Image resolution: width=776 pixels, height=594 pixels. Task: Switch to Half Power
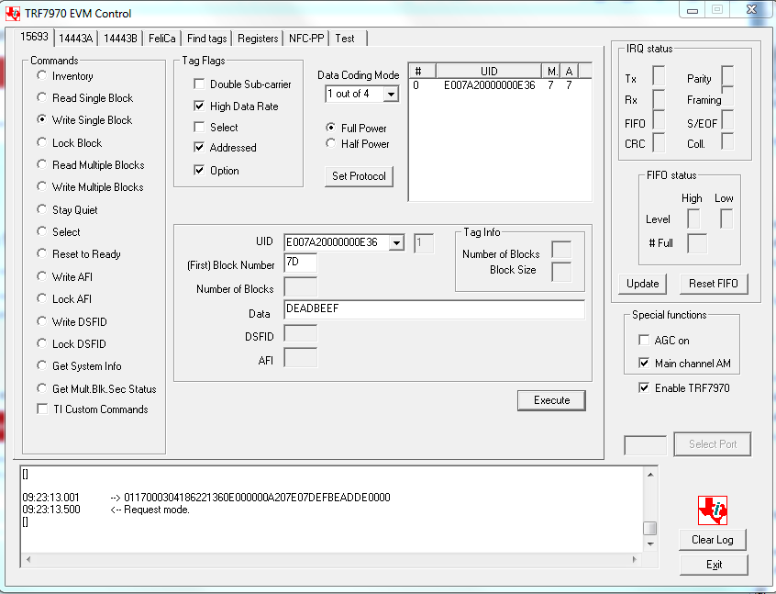coord(330,143)
